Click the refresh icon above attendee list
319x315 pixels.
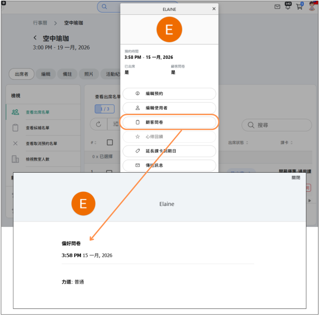(98, 125)
